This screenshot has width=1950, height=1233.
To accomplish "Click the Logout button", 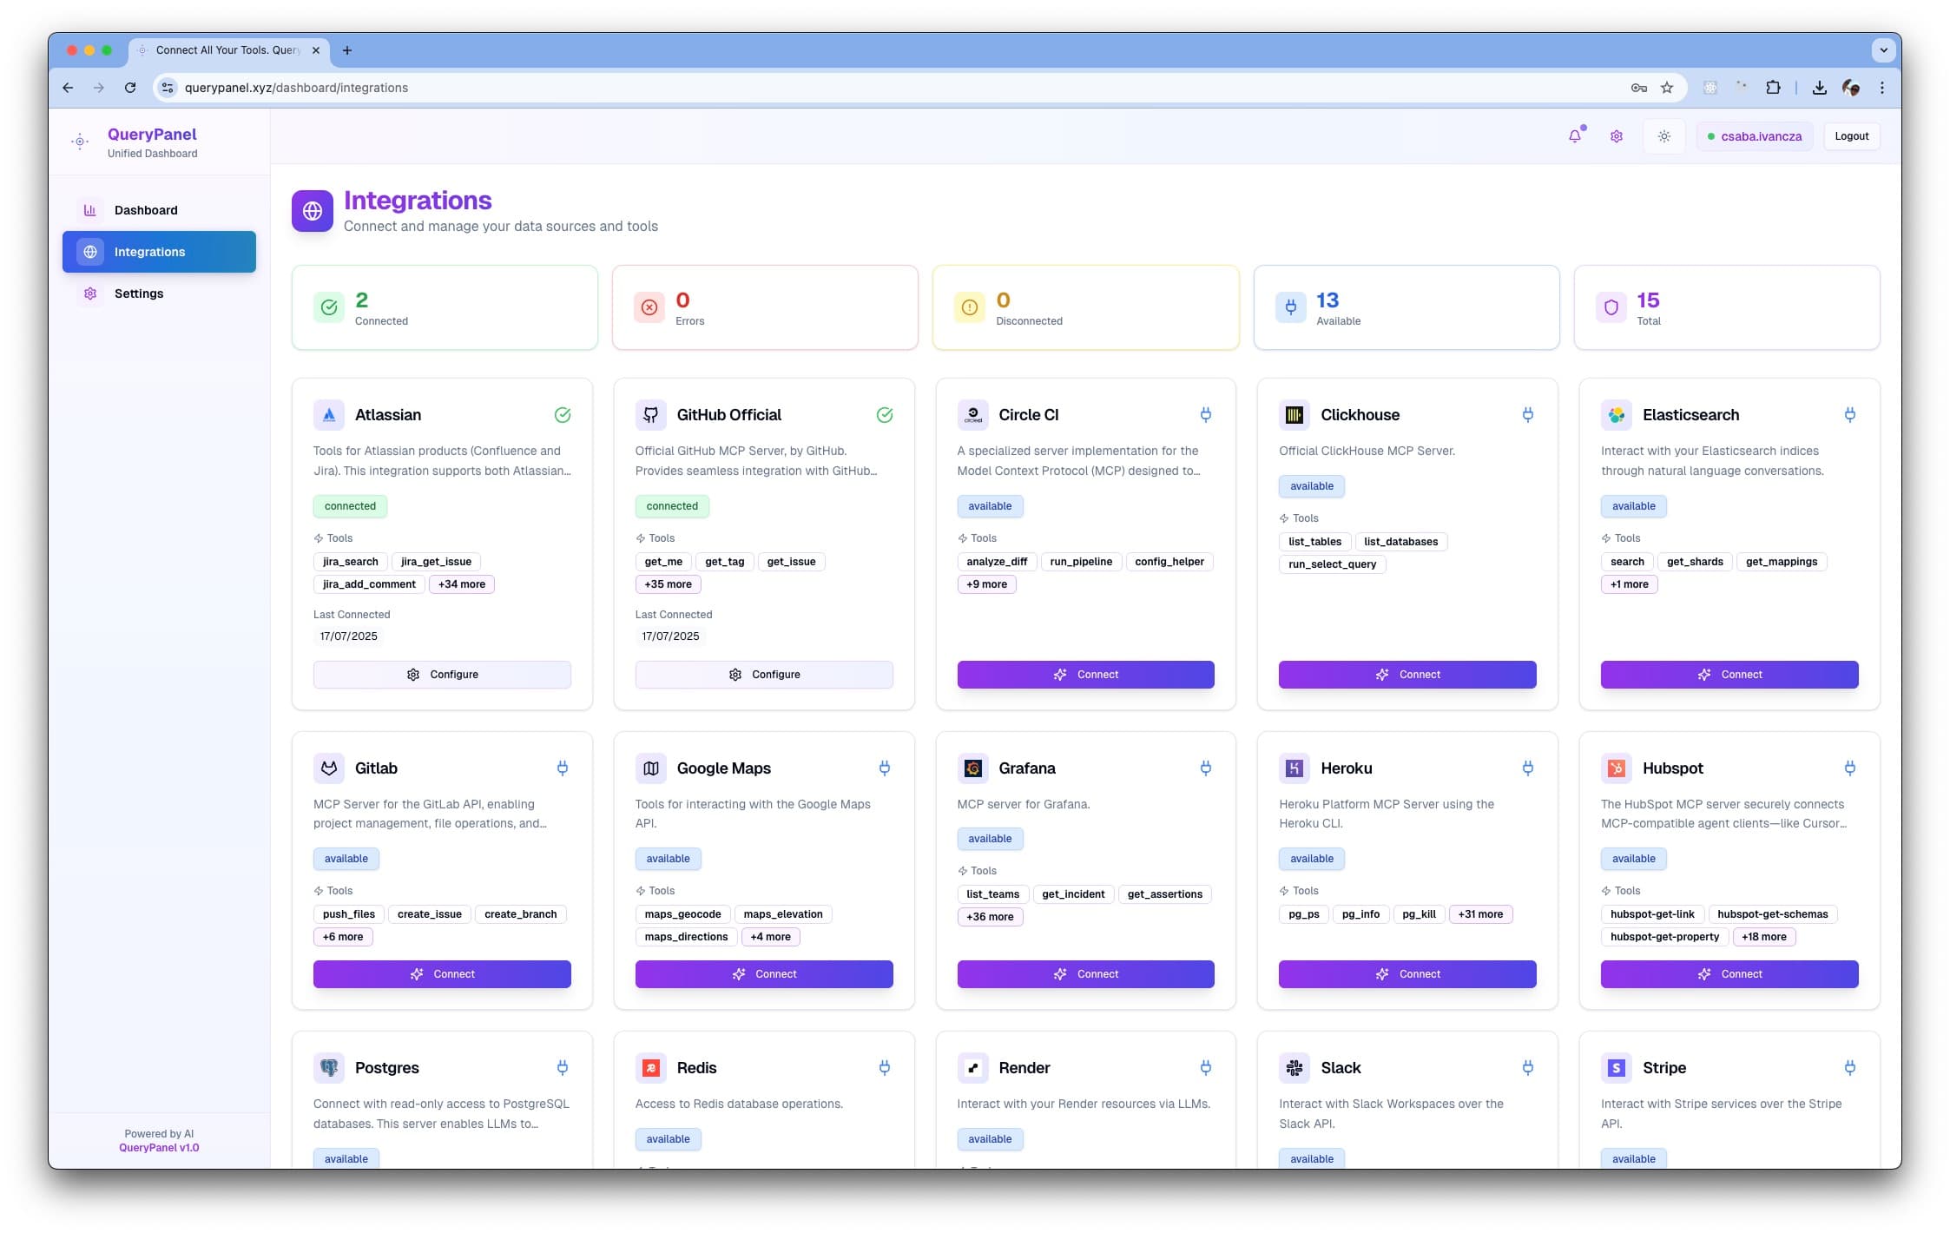I will click(1851, 136).
